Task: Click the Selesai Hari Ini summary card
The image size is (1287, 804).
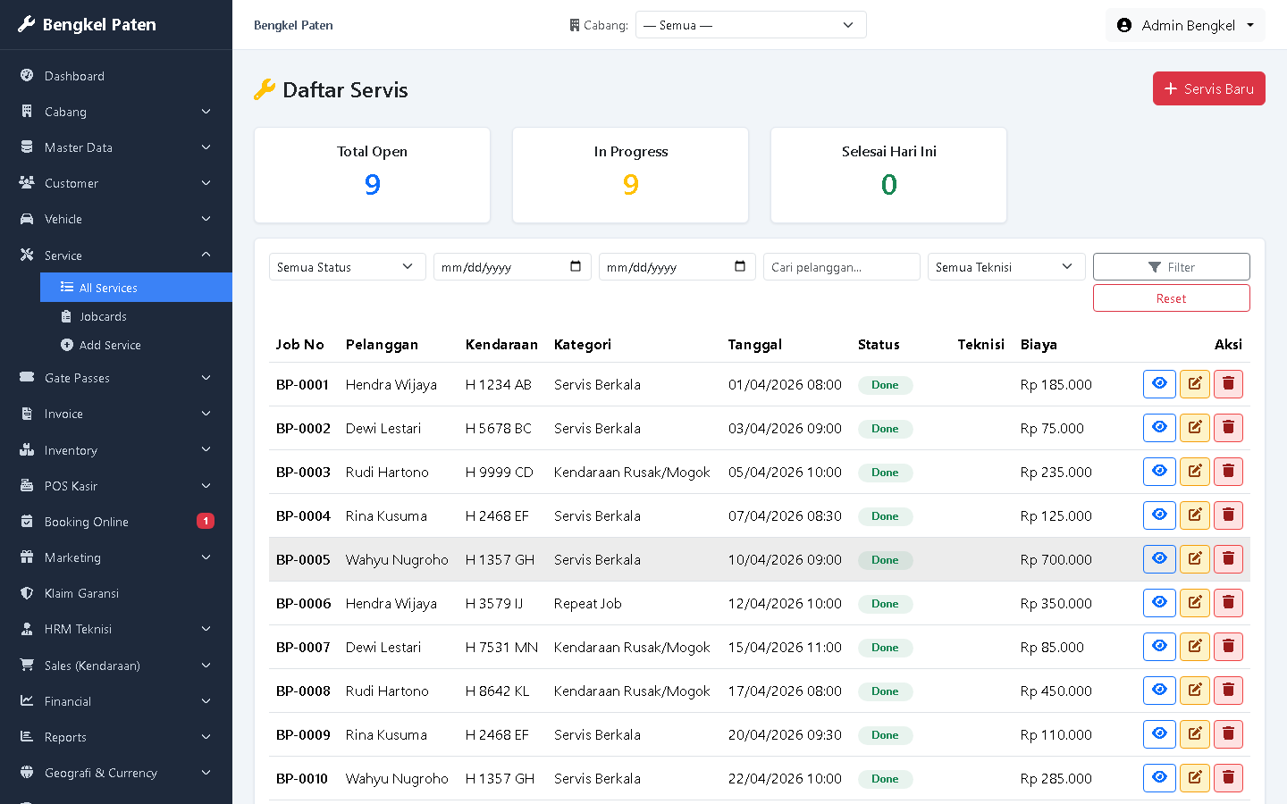Action: 888,175
